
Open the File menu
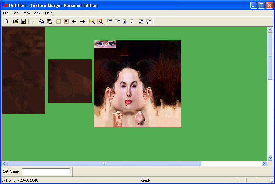pos(6,13)
